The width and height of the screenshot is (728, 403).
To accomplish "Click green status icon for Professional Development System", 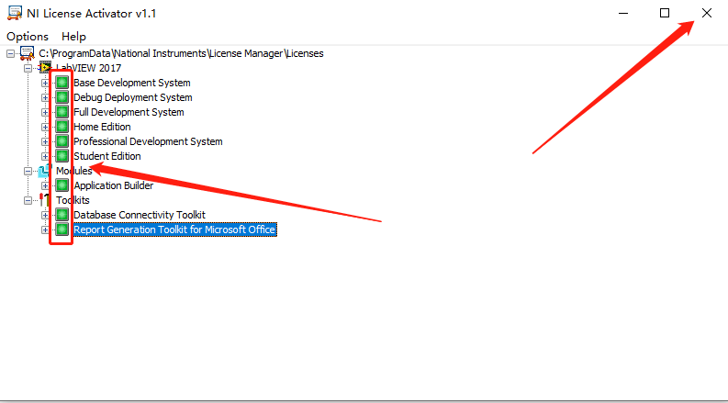I will tap(62, 141).
